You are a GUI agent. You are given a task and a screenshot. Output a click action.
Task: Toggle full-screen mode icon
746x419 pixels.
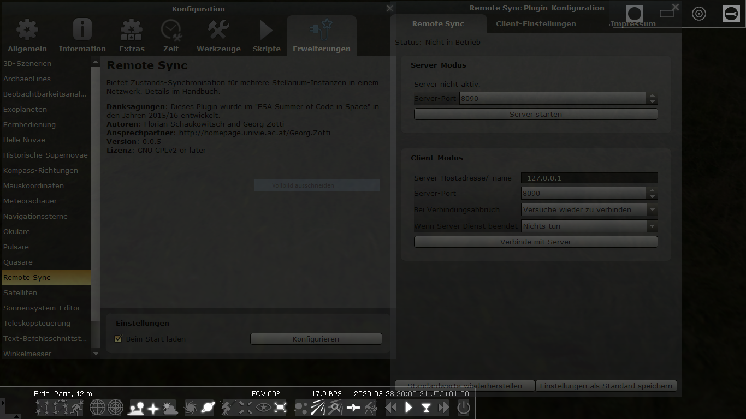(280, 408)
